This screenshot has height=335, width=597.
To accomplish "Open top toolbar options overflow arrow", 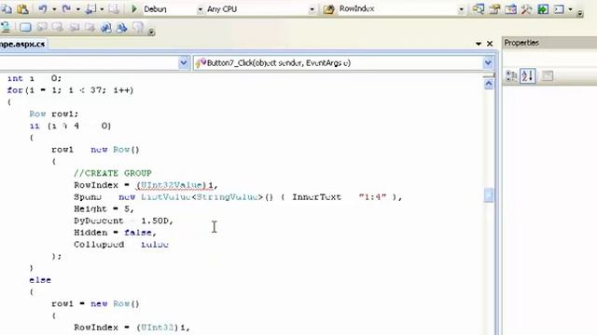I will pyautogui.click(x=580, y=13).
